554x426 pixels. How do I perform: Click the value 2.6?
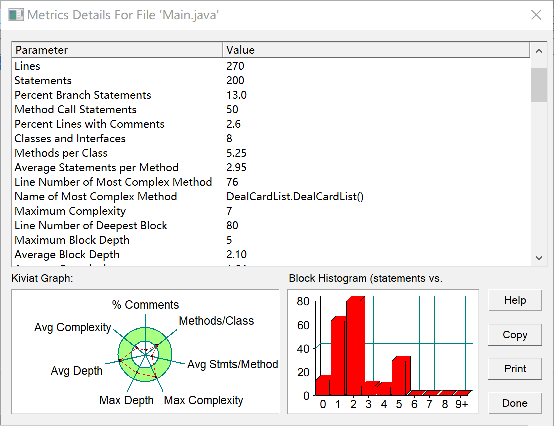coord(233,124)
